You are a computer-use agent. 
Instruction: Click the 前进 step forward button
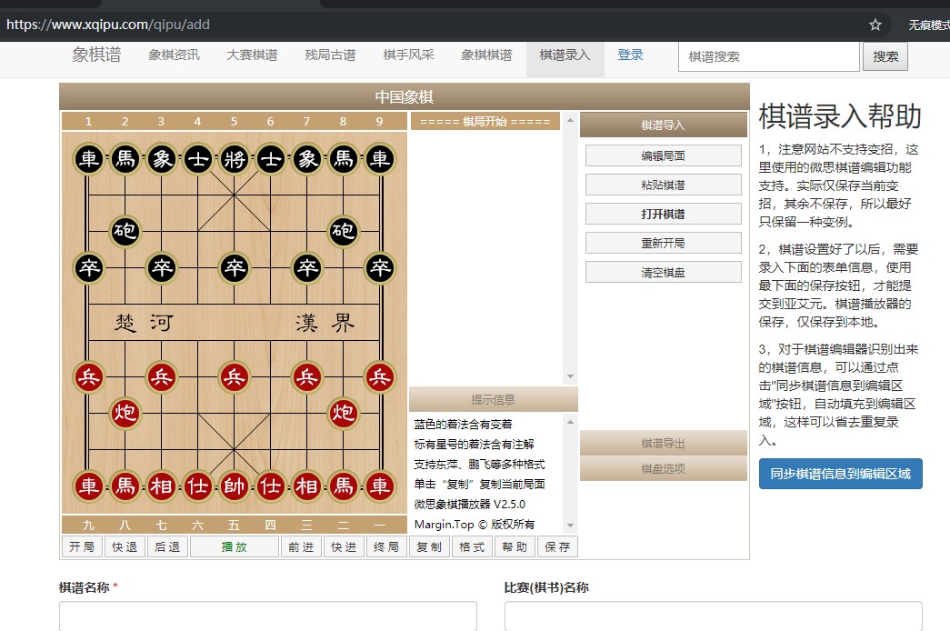point(300,546)
